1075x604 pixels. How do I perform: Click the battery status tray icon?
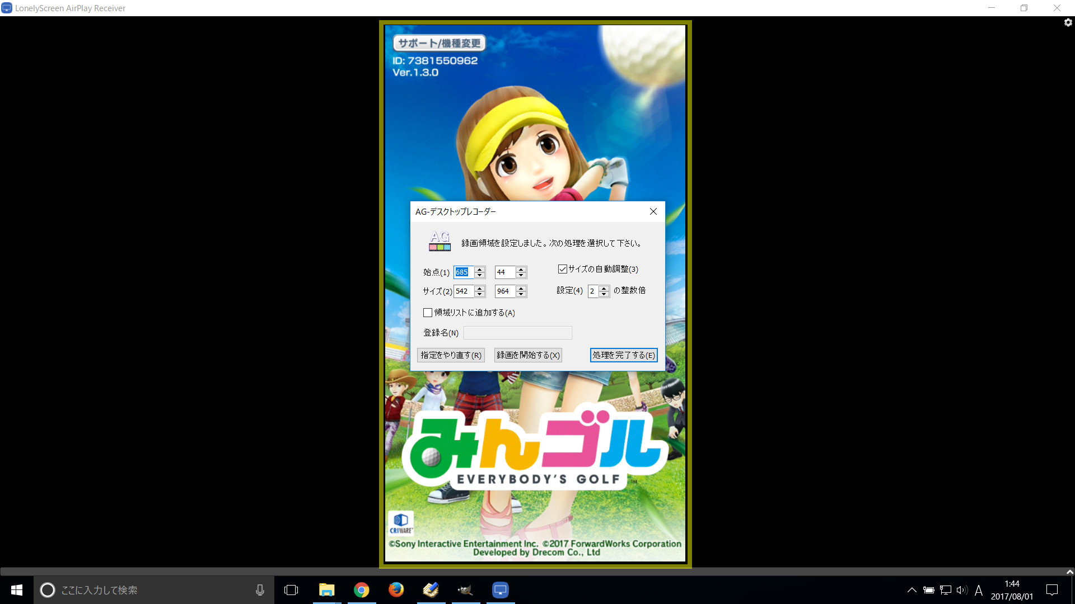click(929, 590)
